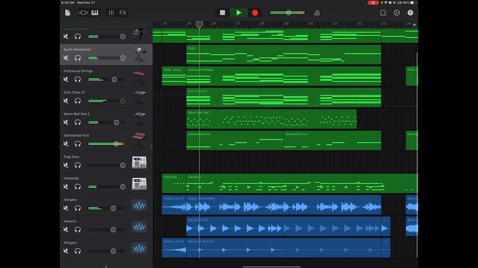Select the Impacts audio waveform icon

pos(139,227)
